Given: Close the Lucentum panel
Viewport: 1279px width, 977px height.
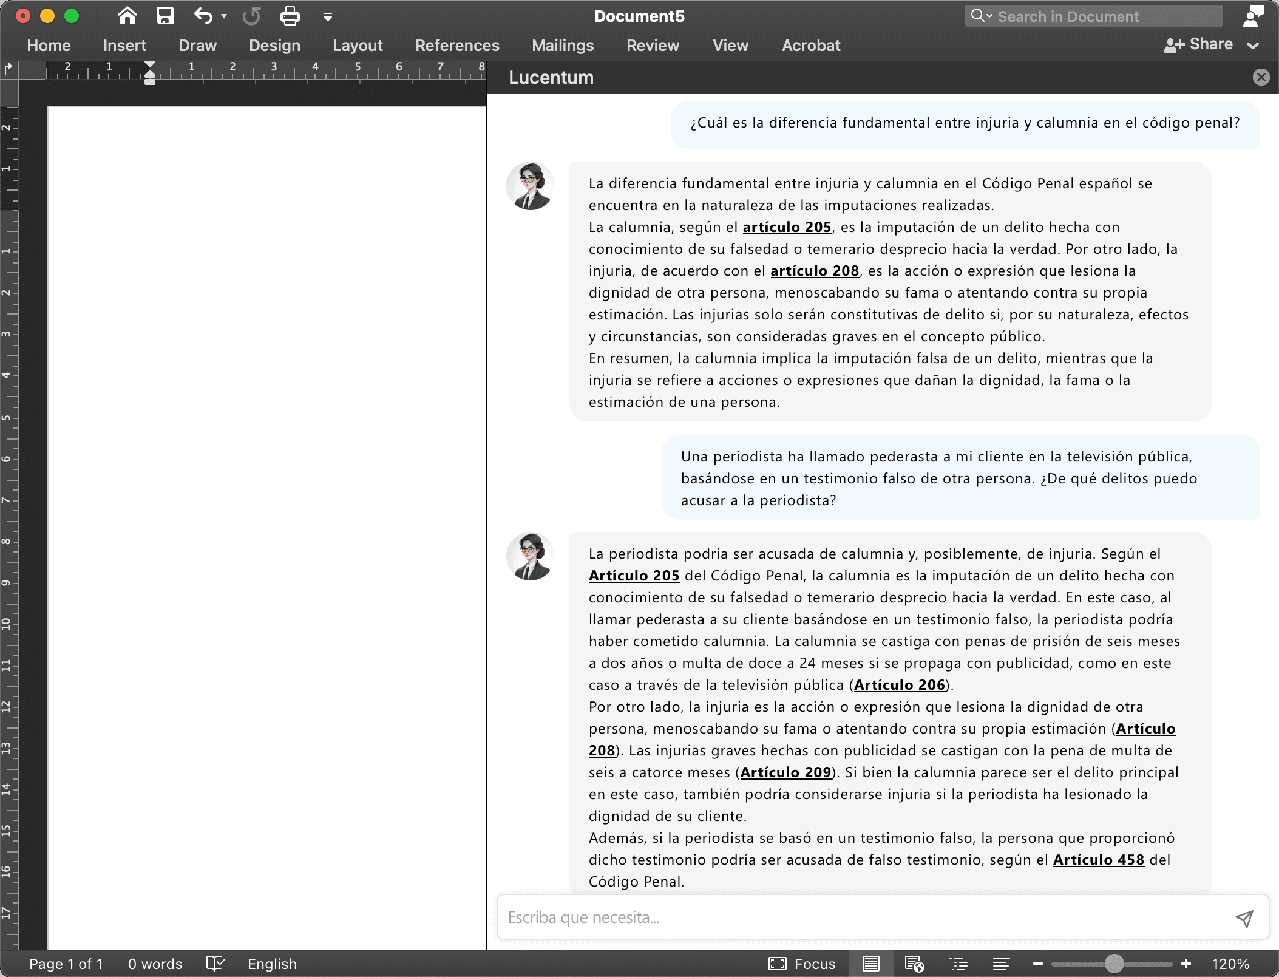Looking at the screenshot, I should [x=1261, y=77].
